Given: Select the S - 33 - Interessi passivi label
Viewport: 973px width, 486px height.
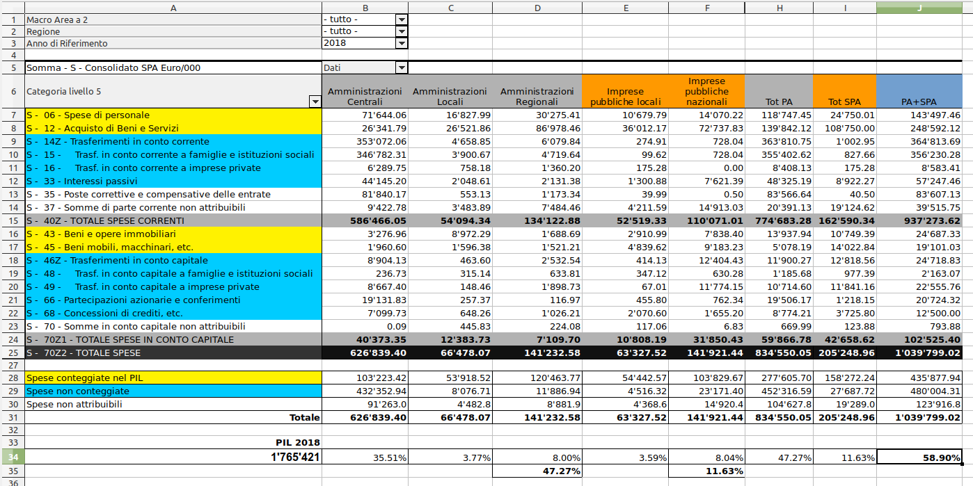Looking at the screenshot, I should (173, 181).
